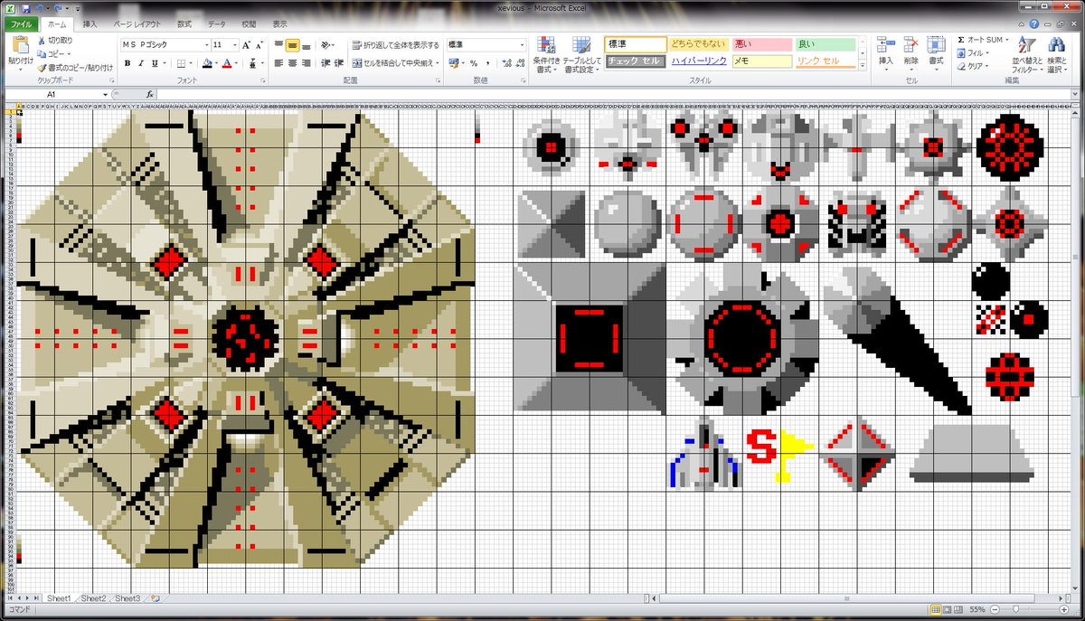The height and width of the screenshot is (621, 1085).
Task: Apply the '悪い' (Bad) cell style
Action: click(x=761, y=44)
